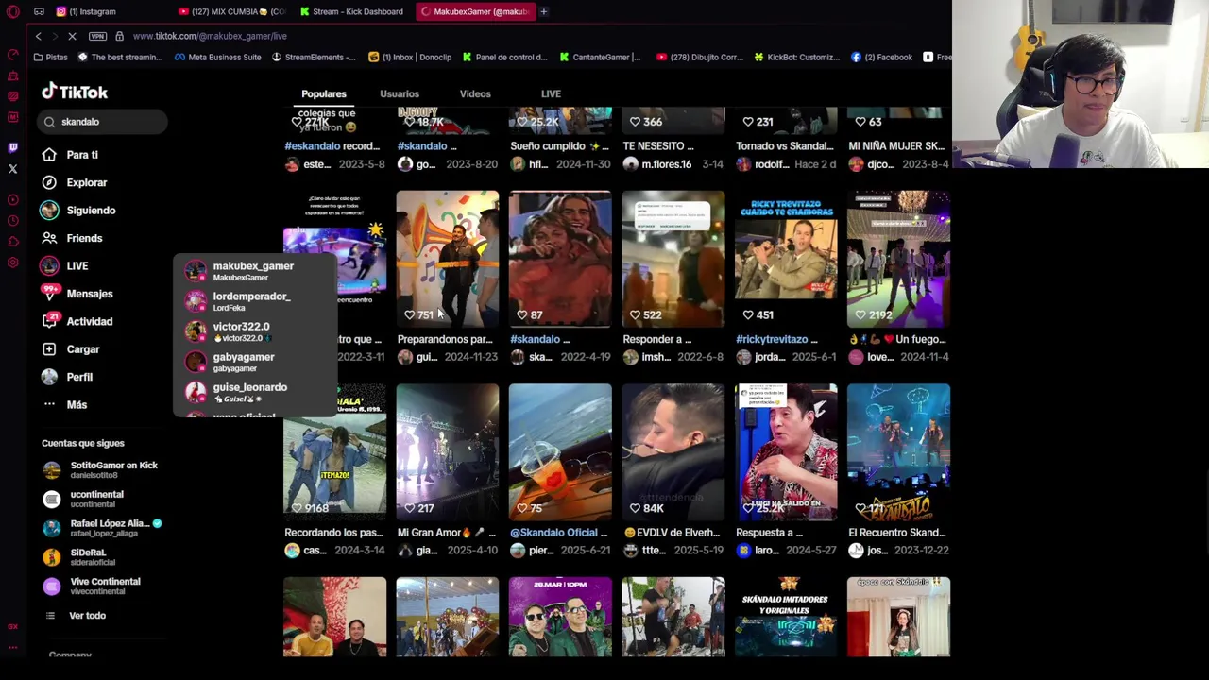
Task: Open Twitch icon in Opera sidebar
Action: [x=13, y=148]
